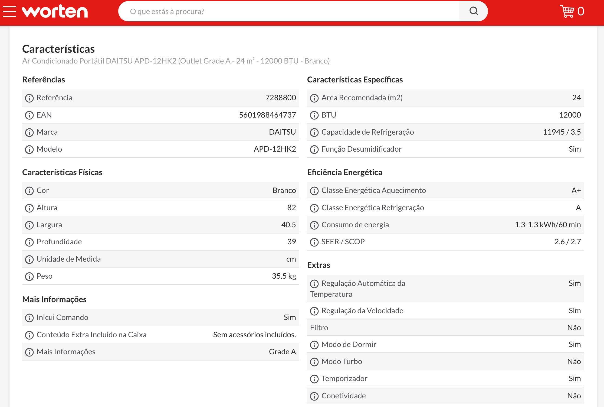Viewport: 604px width, 407px height.
Task: Click info icon next to Temporizador
Action: (x=314, y=379)
